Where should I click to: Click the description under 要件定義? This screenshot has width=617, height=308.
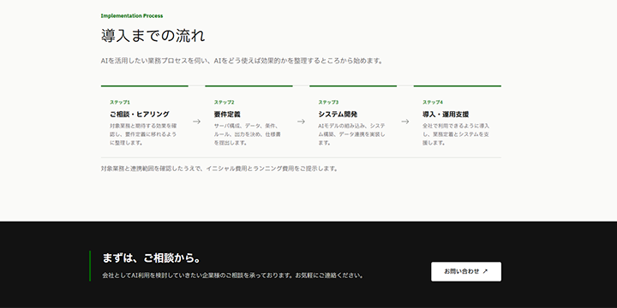click(x=248, y=134)
